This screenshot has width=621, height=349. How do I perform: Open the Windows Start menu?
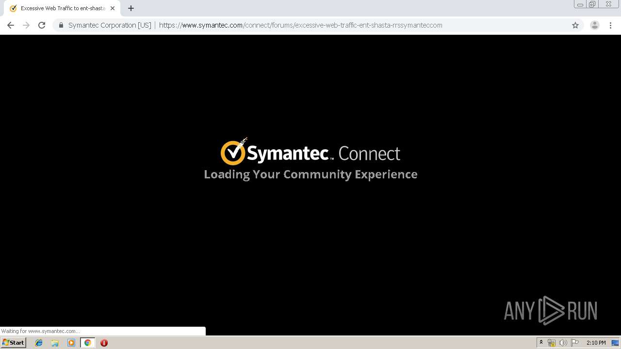pyautogui.click(x=14, y=343)
